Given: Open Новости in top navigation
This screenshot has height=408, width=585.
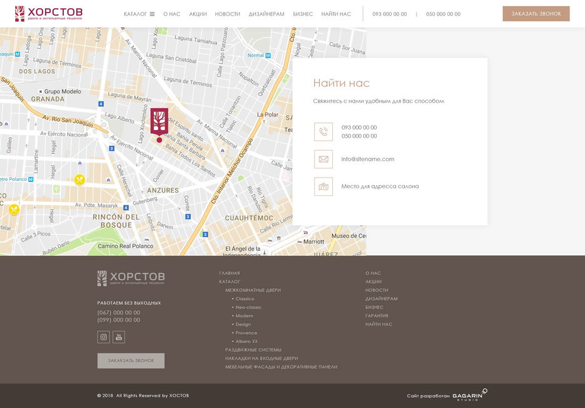Looking at the screenshot, I should (228, 14).
